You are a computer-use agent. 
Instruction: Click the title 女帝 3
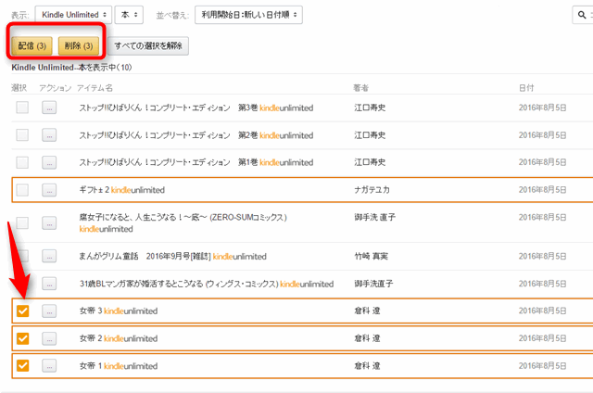(91, 311)
